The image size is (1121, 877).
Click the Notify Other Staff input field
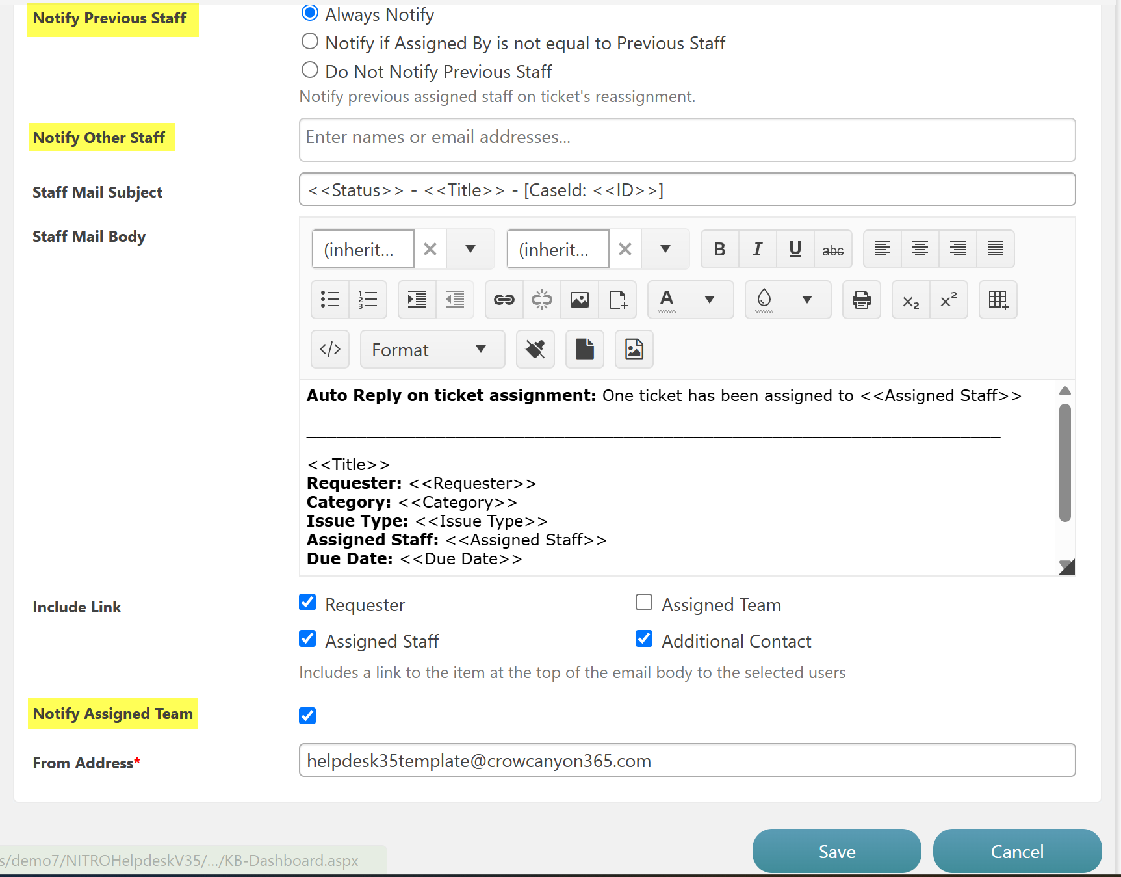tap(687, 139)
